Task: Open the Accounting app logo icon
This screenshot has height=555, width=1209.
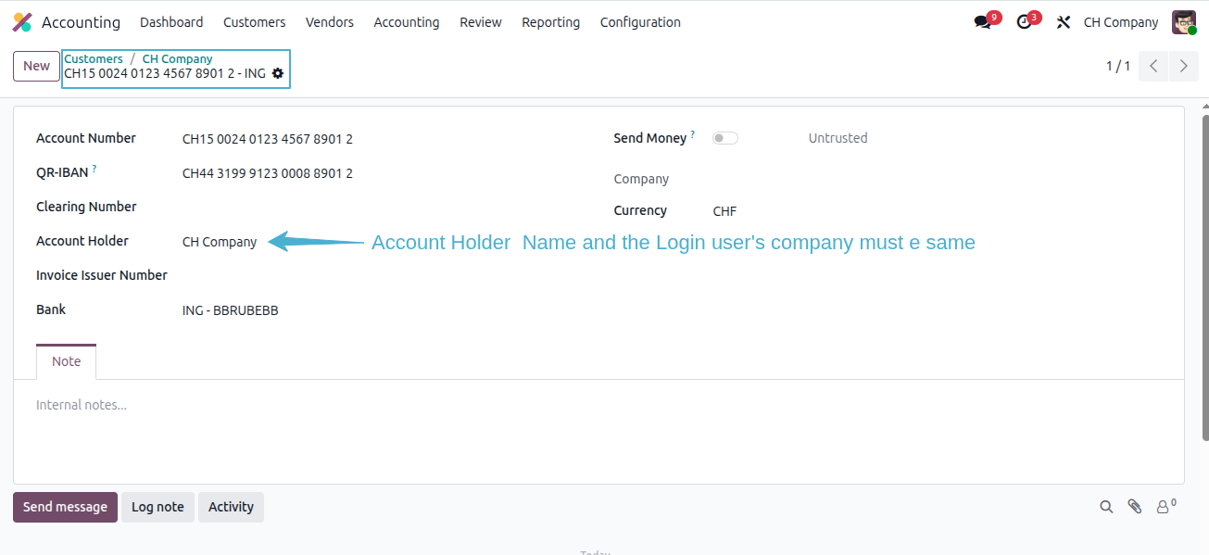Action: coord(22,22)
